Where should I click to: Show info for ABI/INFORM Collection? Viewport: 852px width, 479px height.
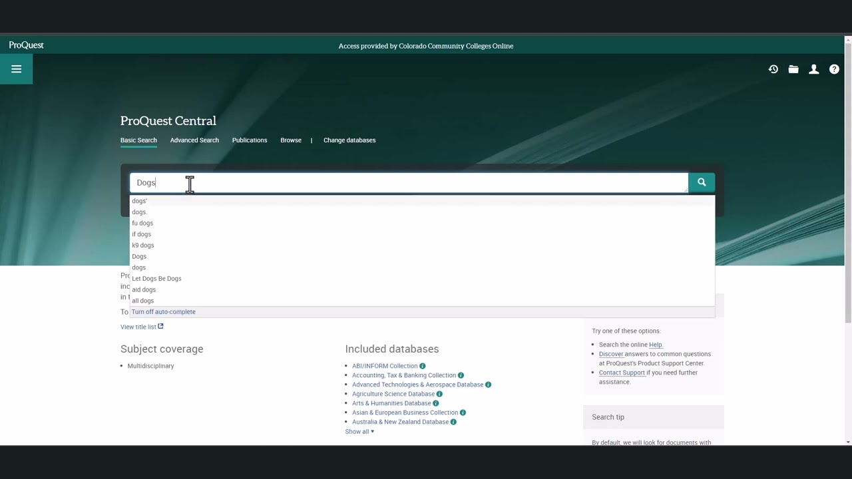(x=423, y=366)
